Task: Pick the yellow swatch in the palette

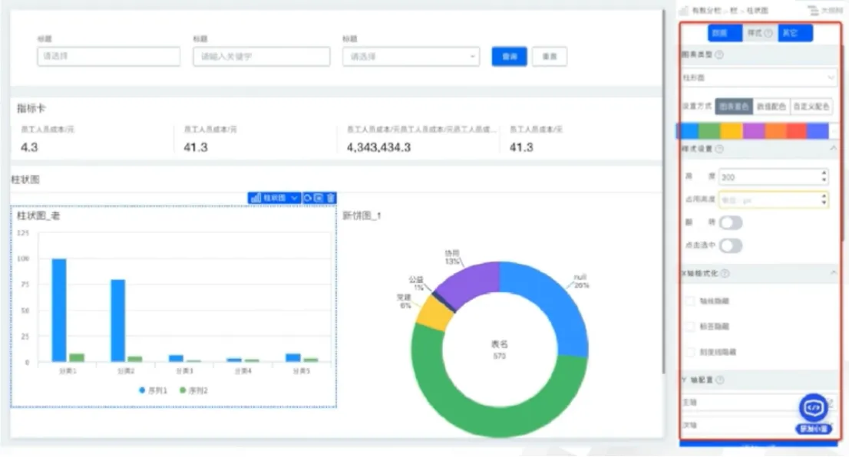Action: pos(731,131)
